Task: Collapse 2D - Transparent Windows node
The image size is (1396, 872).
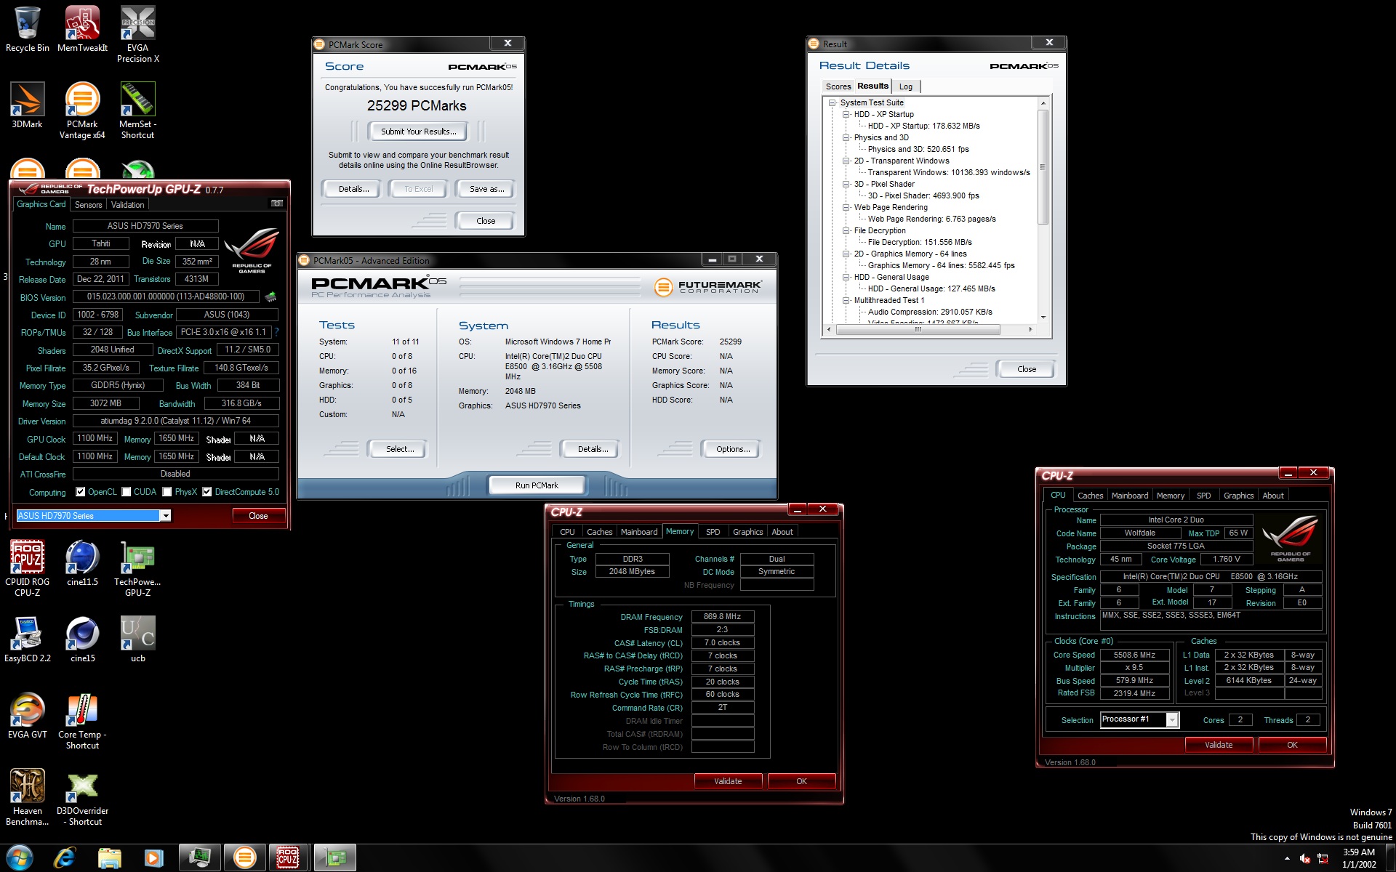Action: click(846, 161)
